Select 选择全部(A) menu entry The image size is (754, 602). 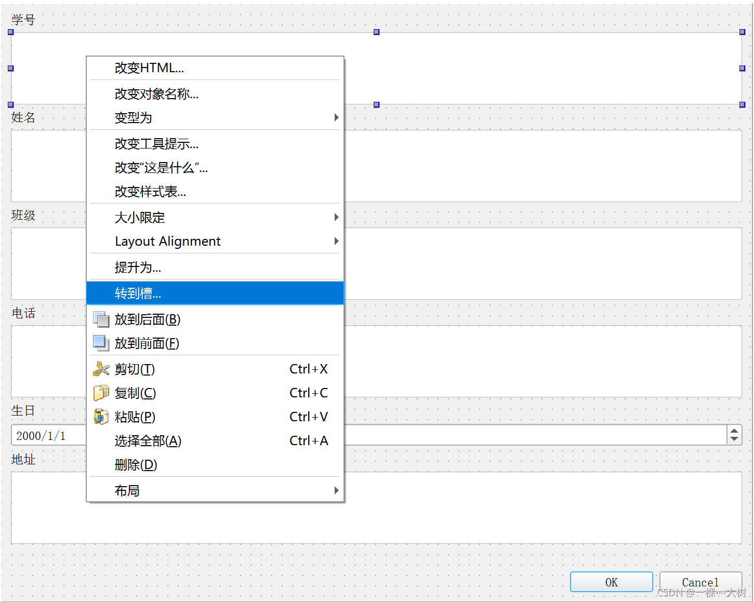[x=215, y=441]
